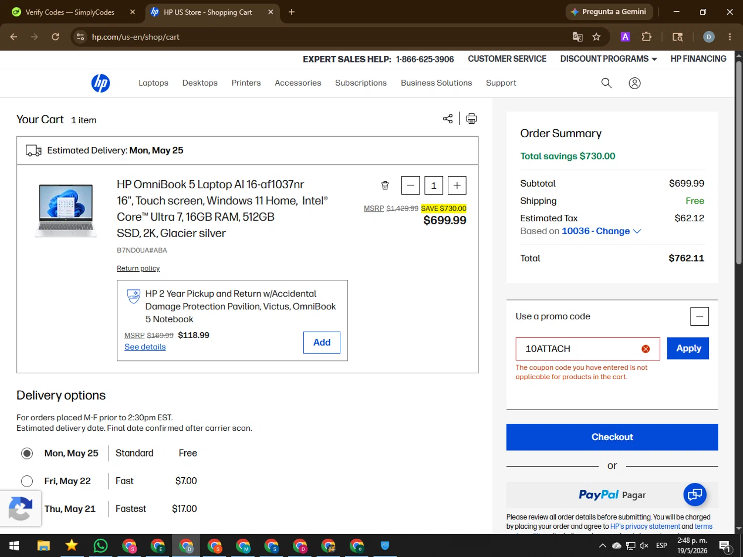This screenshot has width=743, height=557.
Task: Close the Verify Codes SimplyCodes tab
Action: tap(132, 12)
